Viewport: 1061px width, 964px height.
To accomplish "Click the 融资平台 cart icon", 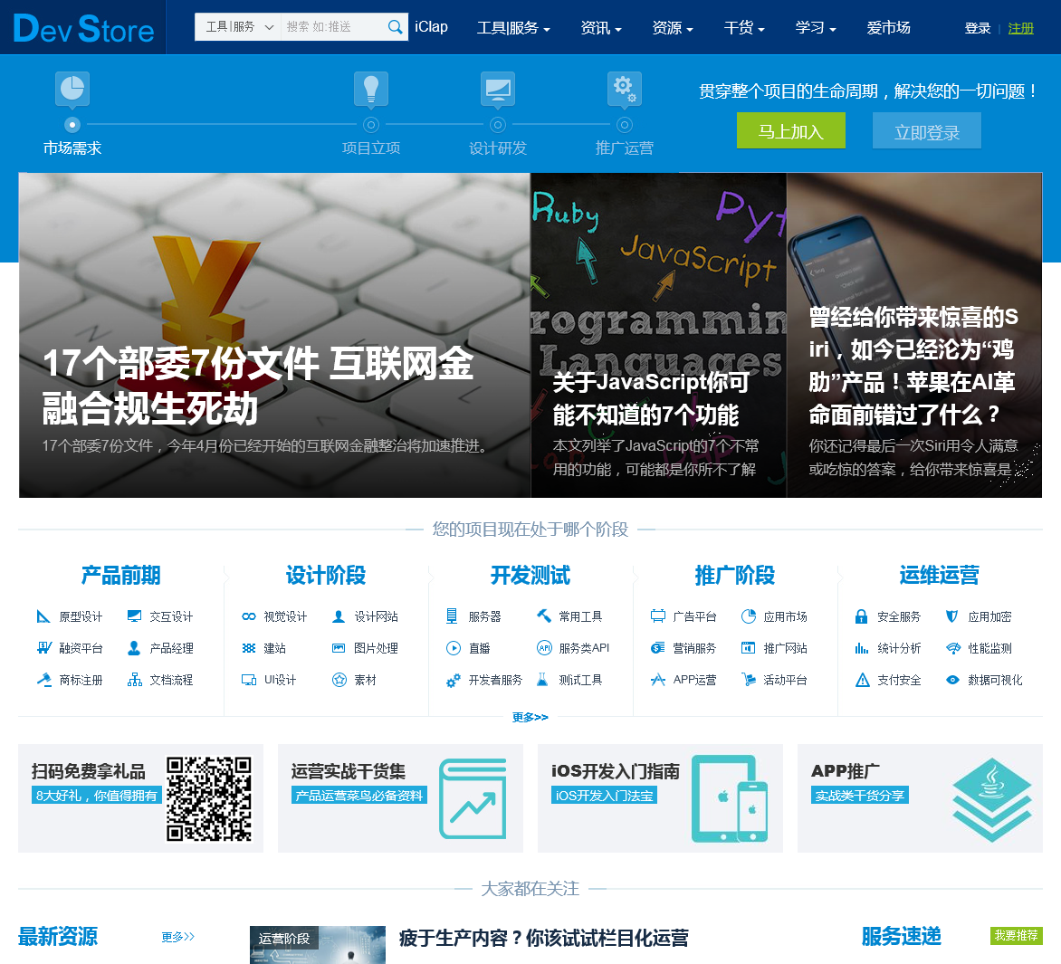I will pos(43,648).
